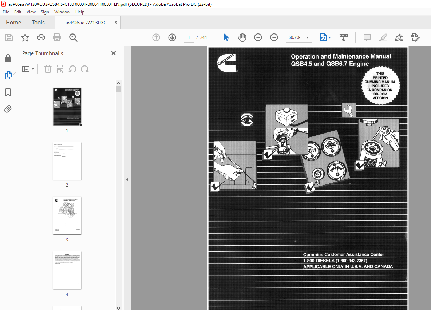Screen dimensions: 431x310
Task: Delete selected pages with the trash icon
Action: pyautogui.click(x=48, y=69)
